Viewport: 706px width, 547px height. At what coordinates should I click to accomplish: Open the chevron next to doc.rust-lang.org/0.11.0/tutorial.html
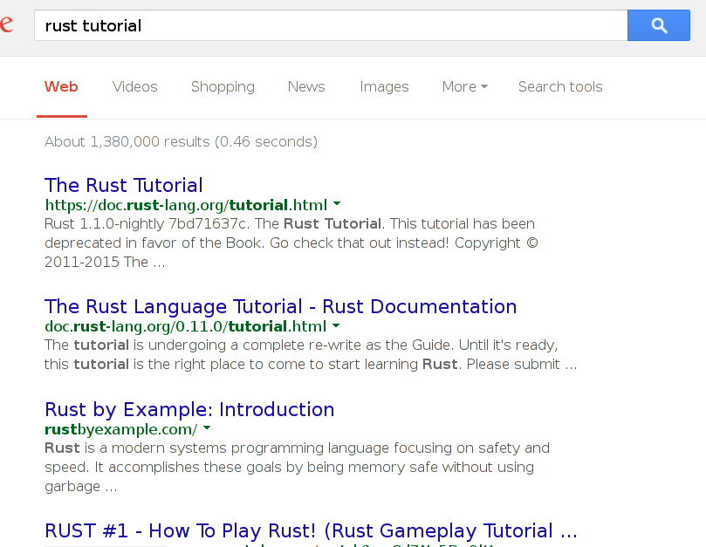(335, 325)
